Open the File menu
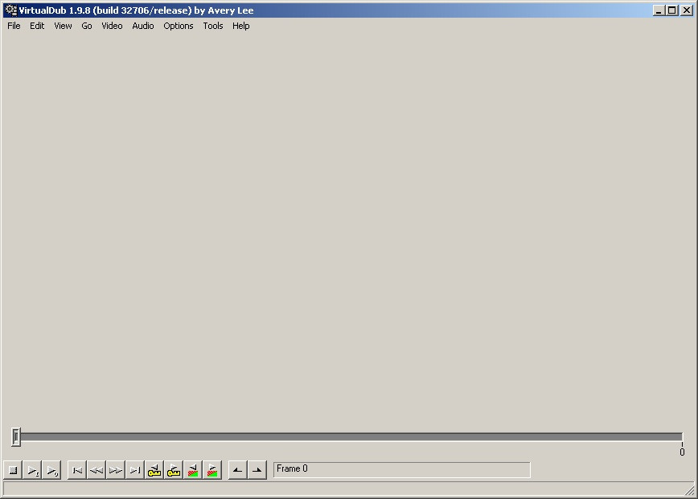 tap(14, 26)
